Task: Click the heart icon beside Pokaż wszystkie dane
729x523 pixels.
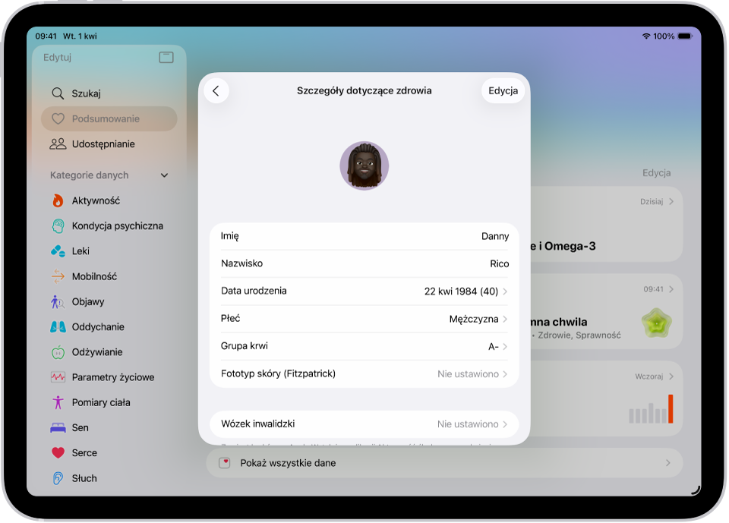Action: (225, 463)
